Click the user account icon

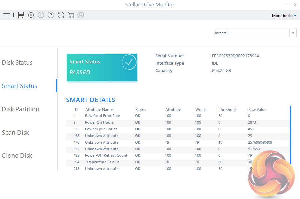click(x=80, y=15)
